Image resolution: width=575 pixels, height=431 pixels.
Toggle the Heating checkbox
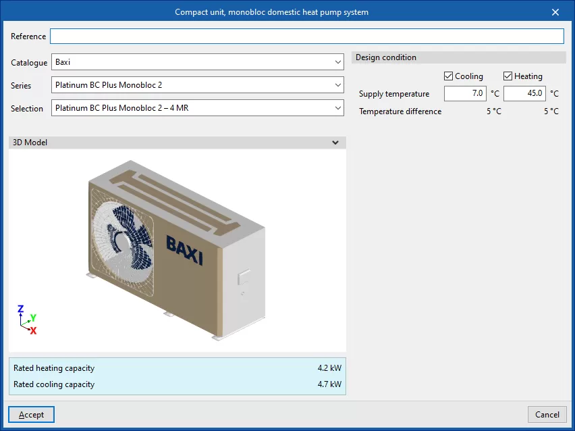(x=508, y=76)
